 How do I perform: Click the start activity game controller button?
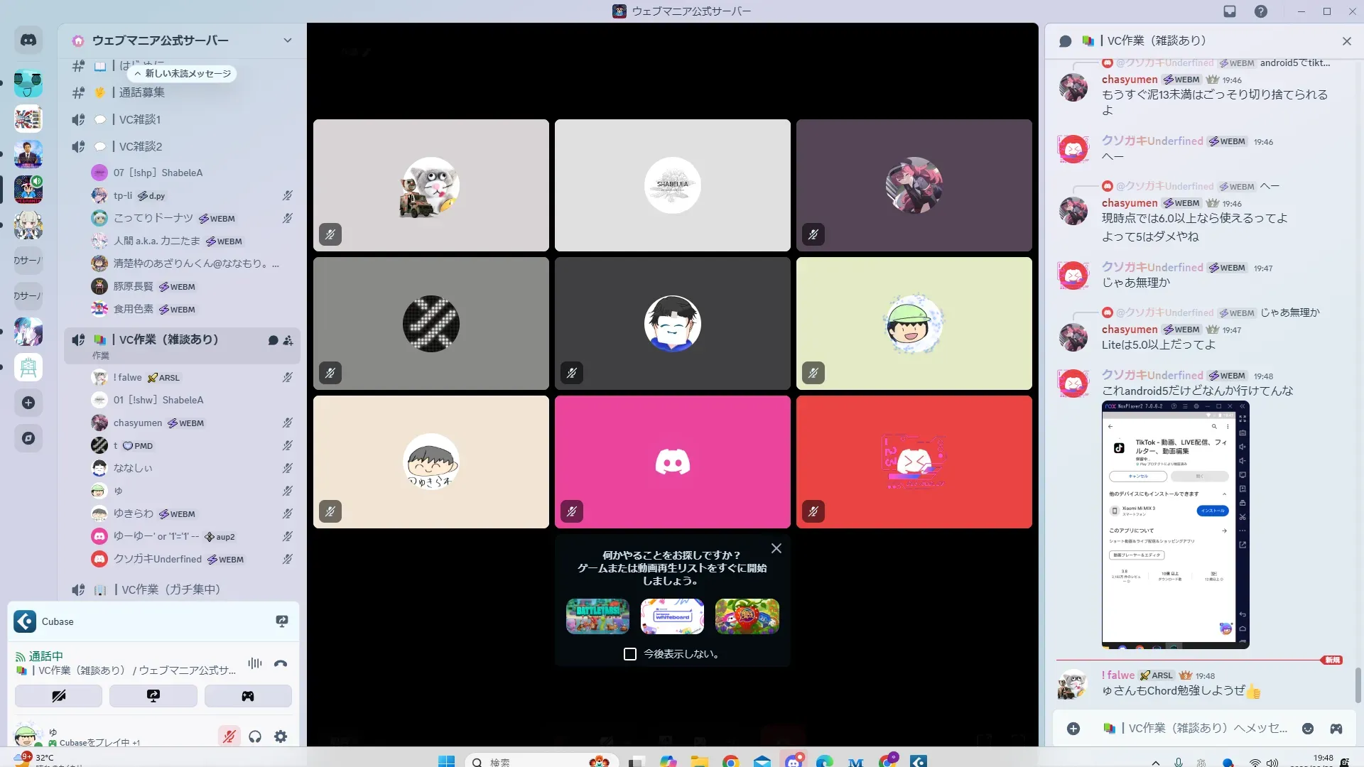[x=248, y=696]
